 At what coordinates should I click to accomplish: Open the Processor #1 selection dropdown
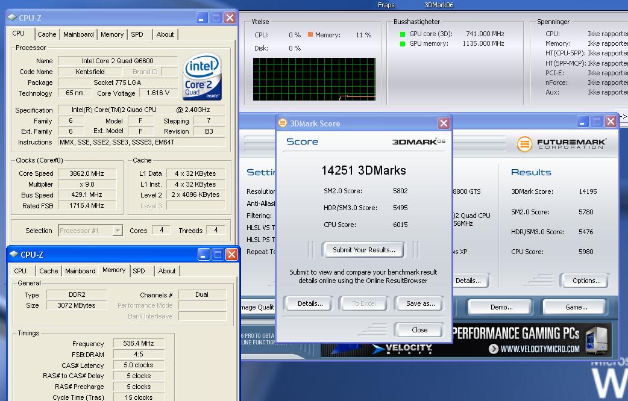click(x=90, y=231)
